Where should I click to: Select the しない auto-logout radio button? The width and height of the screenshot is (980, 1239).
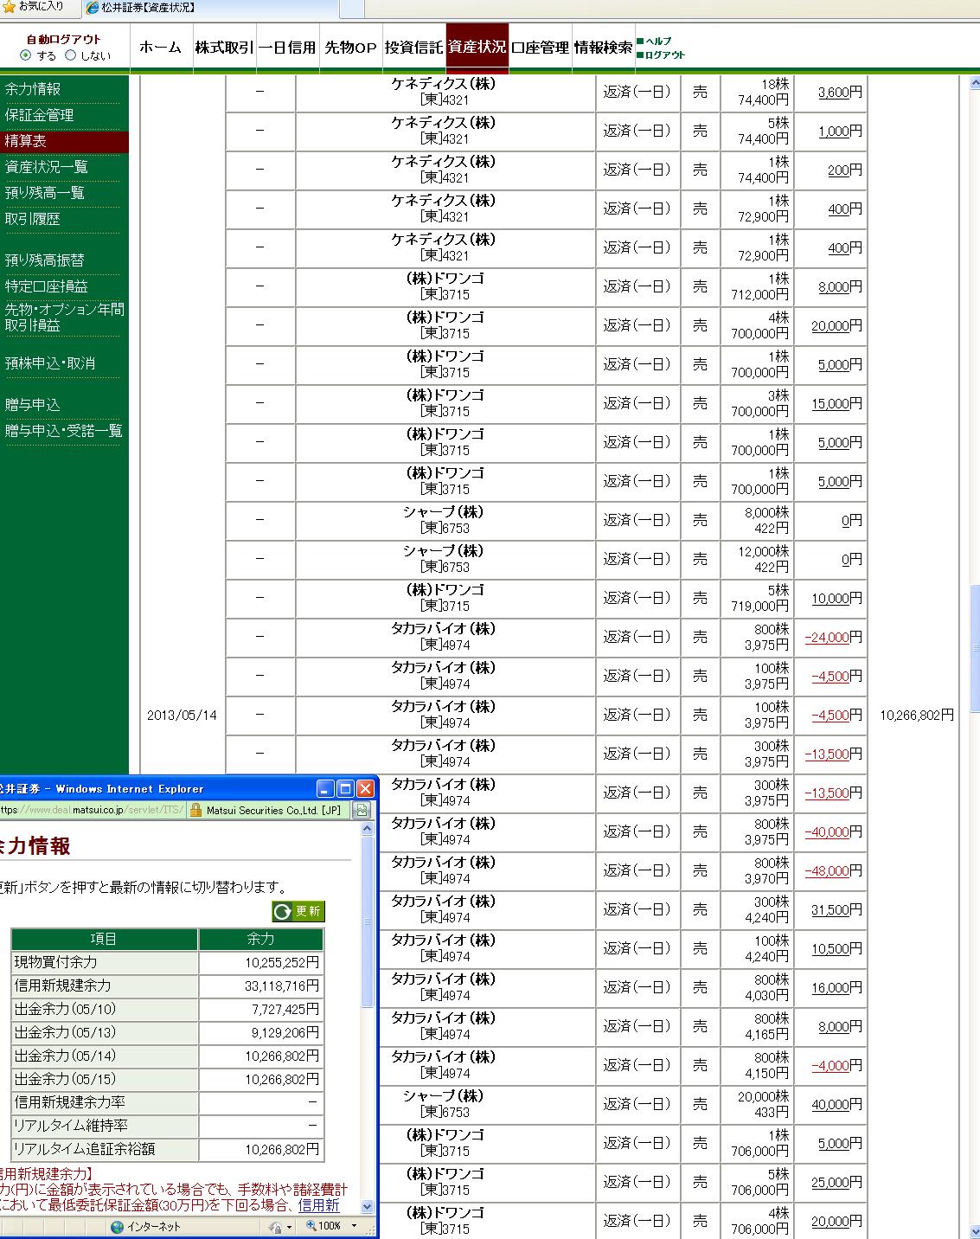(x=71, y=55)
